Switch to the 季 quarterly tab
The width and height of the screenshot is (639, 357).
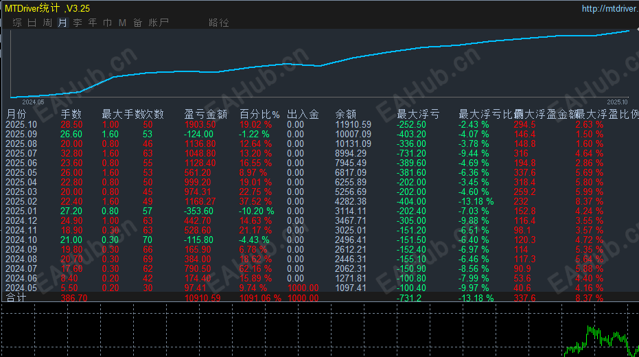(78, 23)
